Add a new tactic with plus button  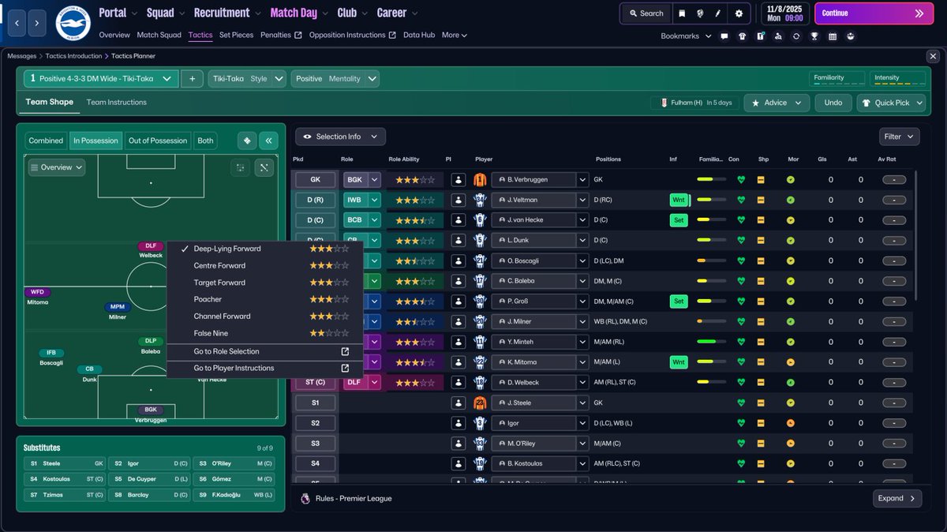coord(192,79)
